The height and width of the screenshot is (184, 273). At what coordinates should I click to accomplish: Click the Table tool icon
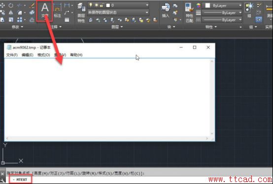tap(67, 20)
